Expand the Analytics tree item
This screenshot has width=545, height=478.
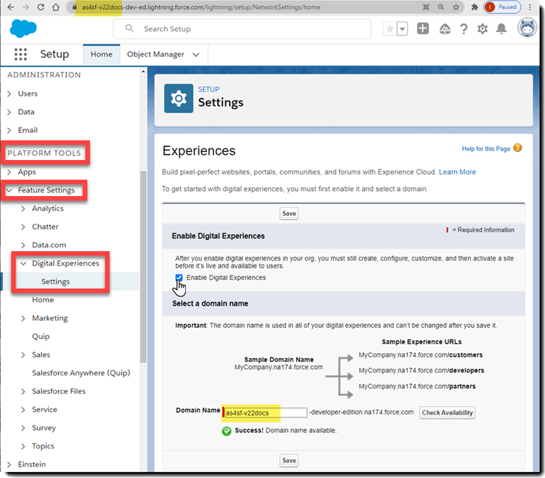point(24,209)
